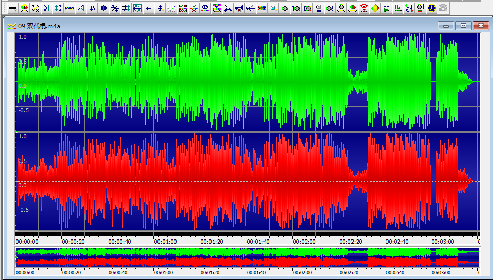This screenshot has width=493, height=280.
Task: Click the knob with single exclamation icon
Action: [x=330, y=8]
